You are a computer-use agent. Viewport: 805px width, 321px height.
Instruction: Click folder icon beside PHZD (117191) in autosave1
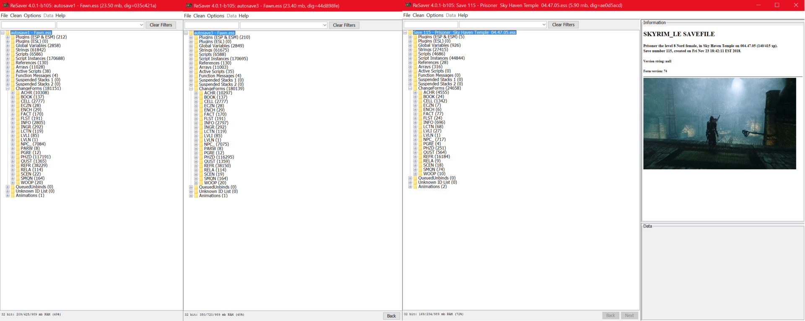18,157
